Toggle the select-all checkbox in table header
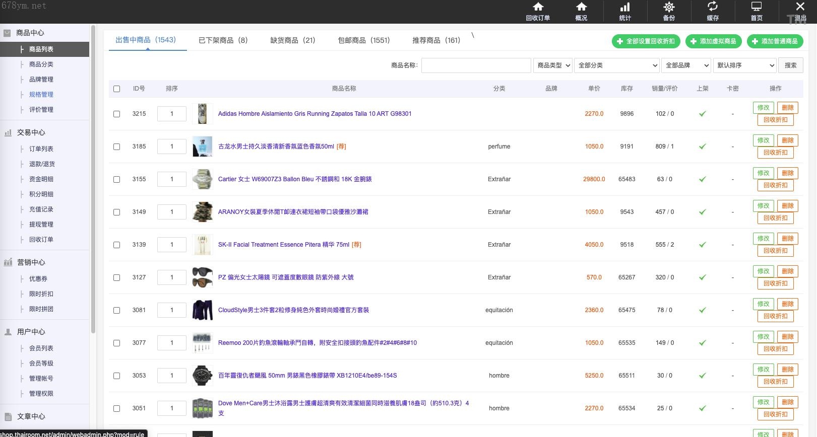 (x=117, y=89)
